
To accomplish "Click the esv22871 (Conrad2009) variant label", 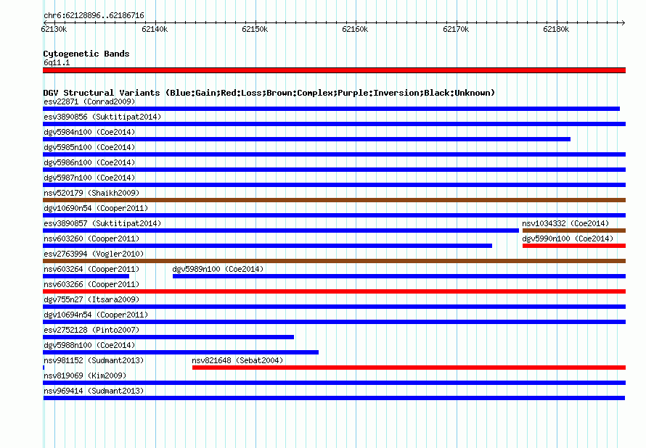I will click(89, 101).
